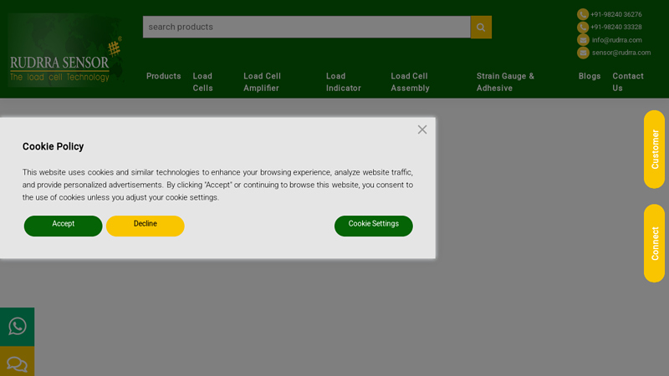This screenshot has width=669, height=376.
Task: Expand the Products menu
Action: pos(163,76)
